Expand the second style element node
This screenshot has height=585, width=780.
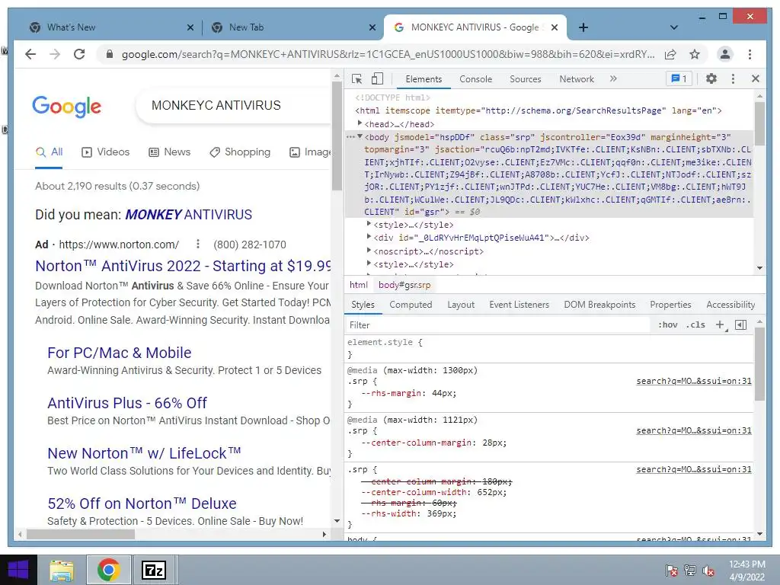coord(369,264)
